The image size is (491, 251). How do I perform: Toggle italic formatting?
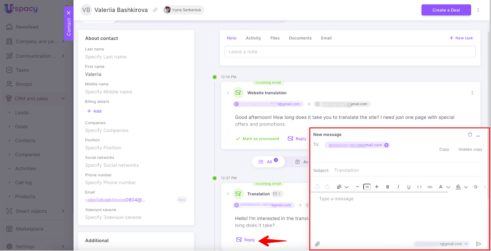click(398, 187)
